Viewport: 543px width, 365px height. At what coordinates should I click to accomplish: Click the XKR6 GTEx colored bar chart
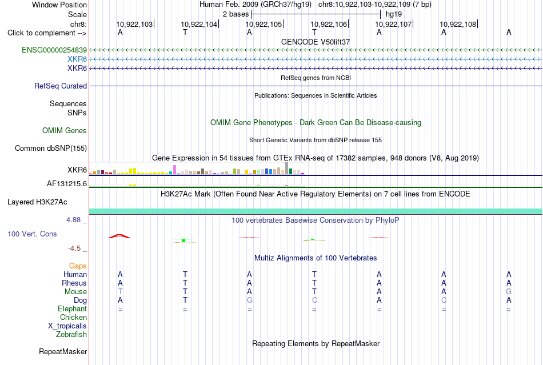(x=197, y=169)
